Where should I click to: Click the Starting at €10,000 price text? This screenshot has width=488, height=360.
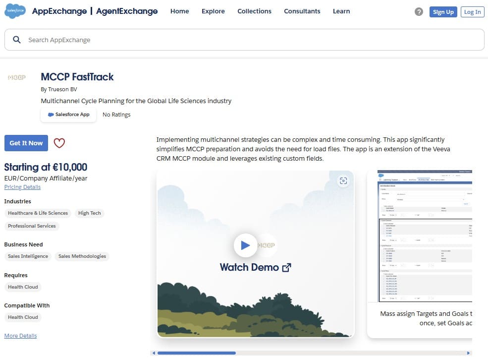46,167
